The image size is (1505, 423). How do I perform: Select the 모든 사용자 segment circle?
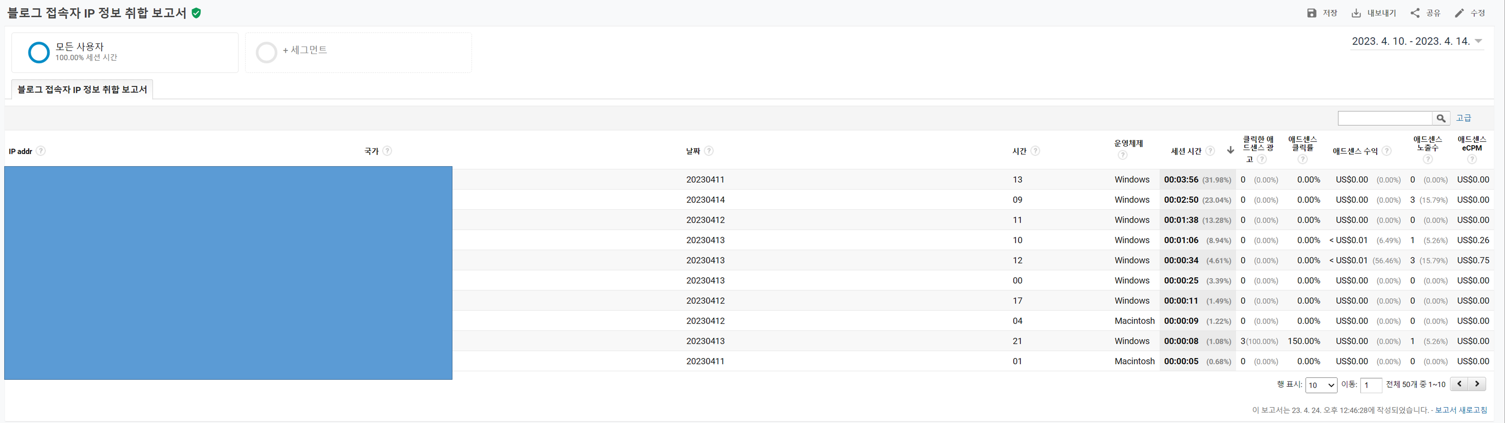tap(39, 52)
